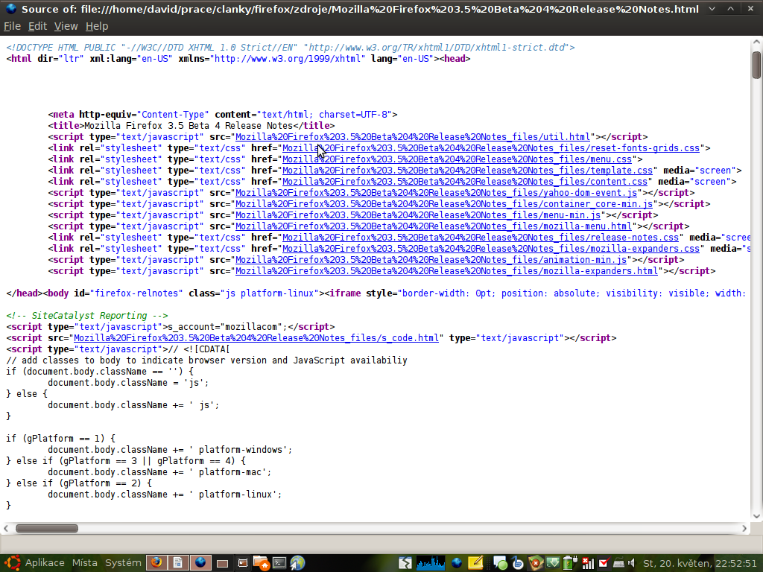Follow the mozilla-expanders.html script link
This screenshot has height=572, width=763.
pos(447,271)
